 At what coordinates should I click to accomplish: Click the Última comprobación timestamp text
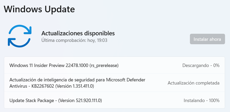(x=74, y=40)
